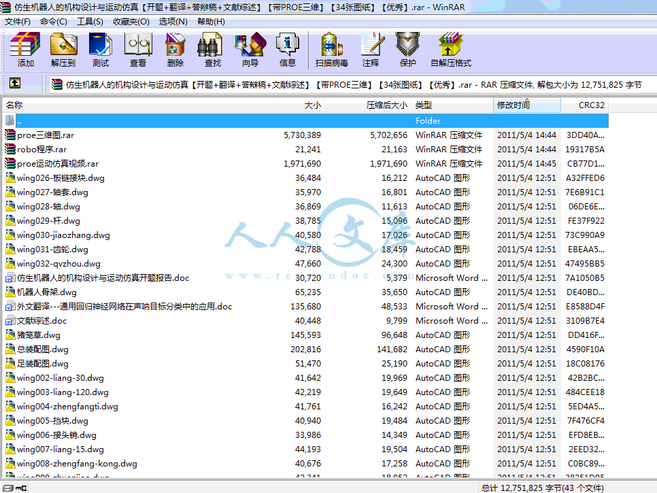Click the address bar archive icon
Image resolution: width=657 pixels, height=493 pixels.
tap(57, 84)
